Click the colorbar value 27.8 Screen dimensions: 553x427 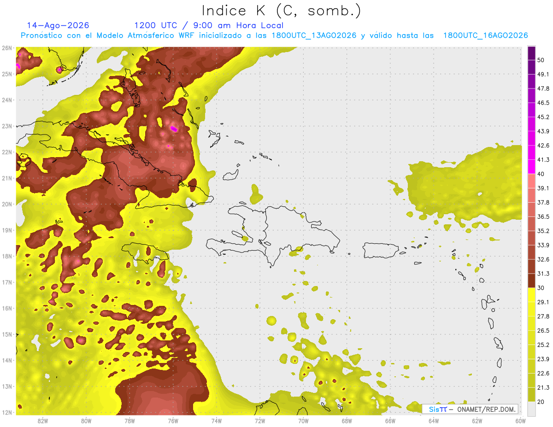(x=543, y=316)
